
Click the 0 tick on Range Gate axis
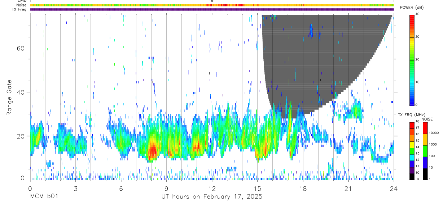[23, 179]
